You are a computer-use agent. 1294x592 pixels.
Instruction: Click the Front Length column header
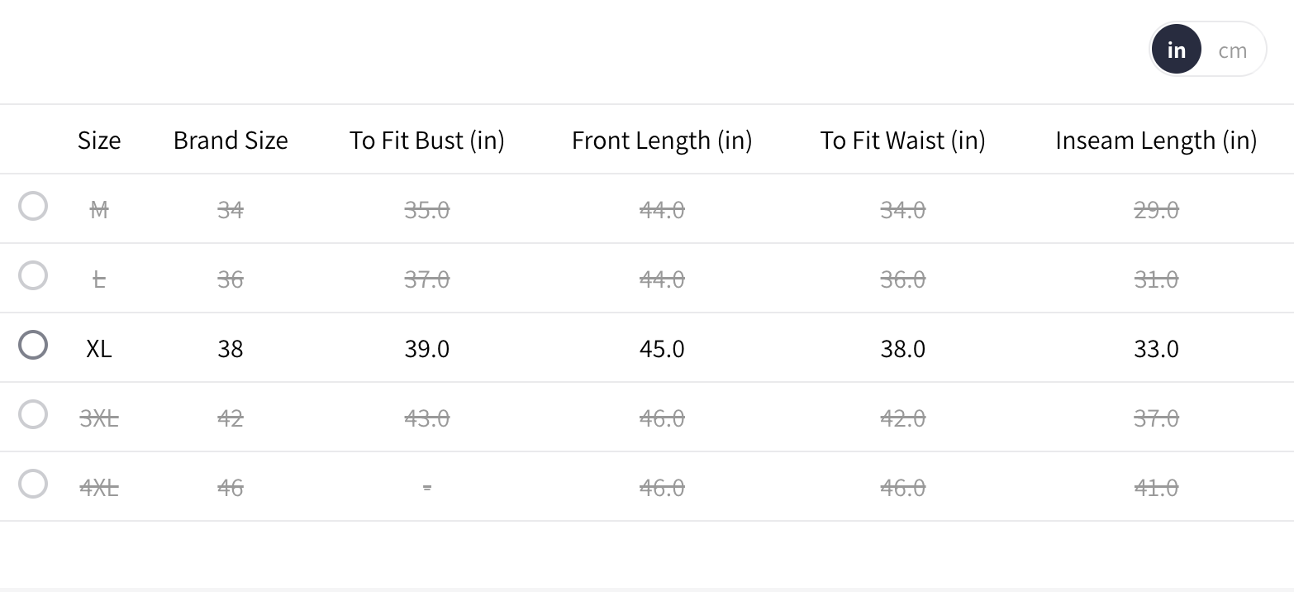pyautogui.click(x=662, y=141)
